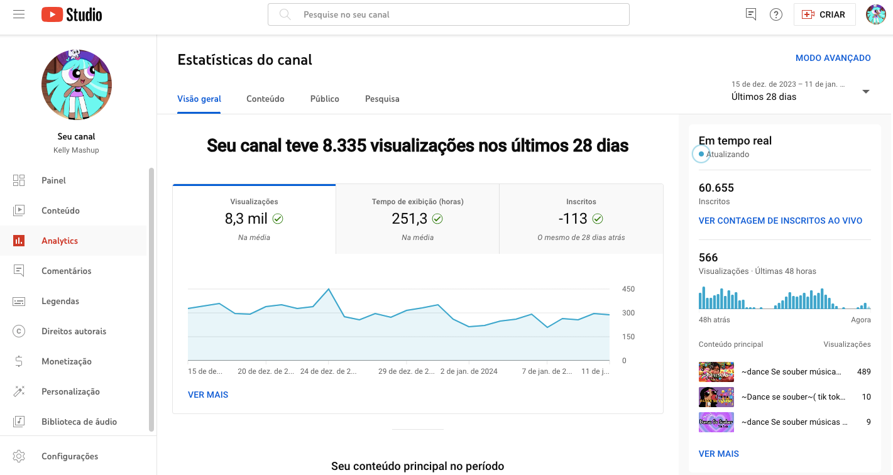
Task: Click the Legendas subtitles icon
Action: (19, 301)
